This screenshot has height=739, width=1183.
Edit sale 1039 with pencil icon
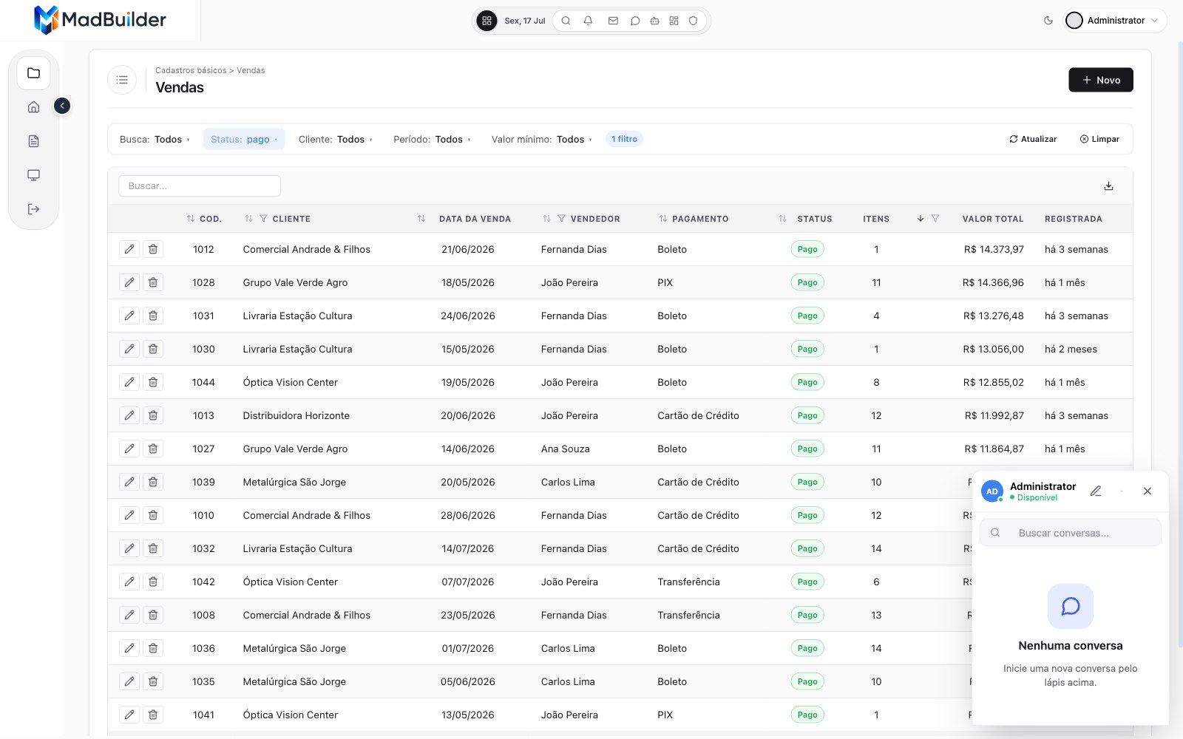(x=129, y=482)
